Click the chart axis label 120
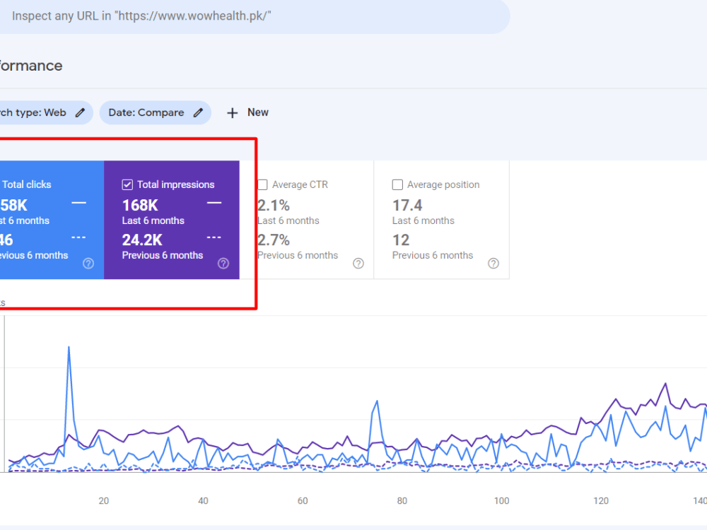707x530 pixels. tap(601, 501)
